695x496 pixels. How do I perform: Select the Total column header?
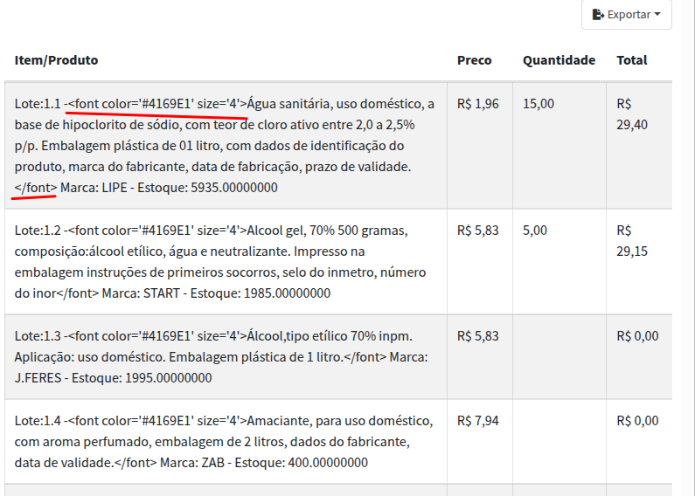click(632, 60)
